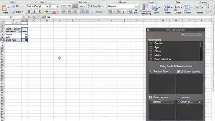Open the Paste options dropdown arrow
Viewport: 215px width, 121px height.
pos(9,7)
